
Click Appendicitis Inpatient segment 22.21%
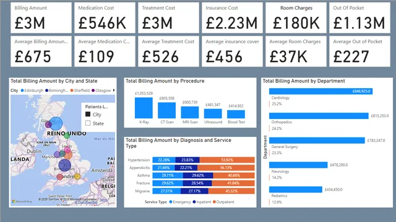click(x=186, y=168)
